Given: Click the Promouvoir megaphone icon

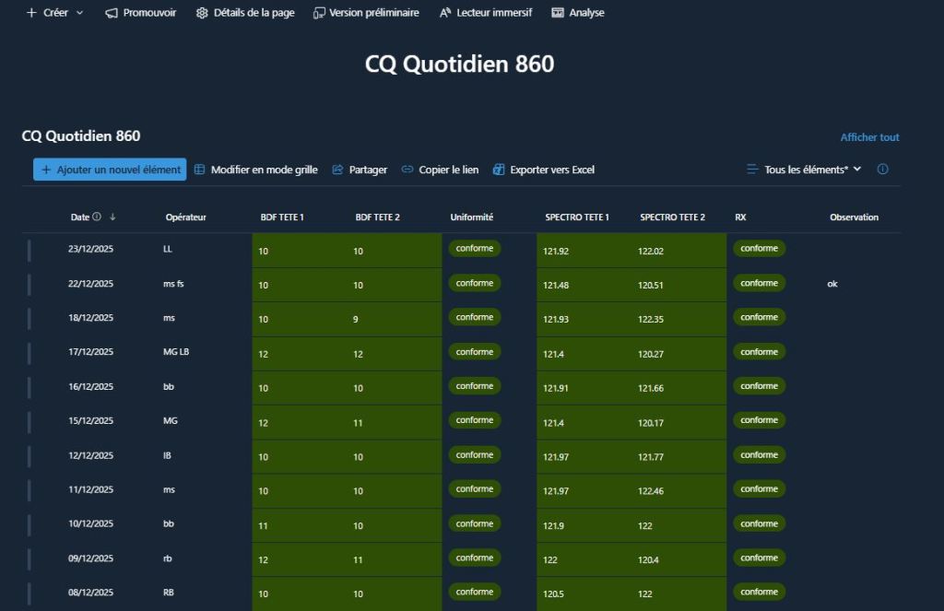Looking at the screenshot, I should (112, 13).
